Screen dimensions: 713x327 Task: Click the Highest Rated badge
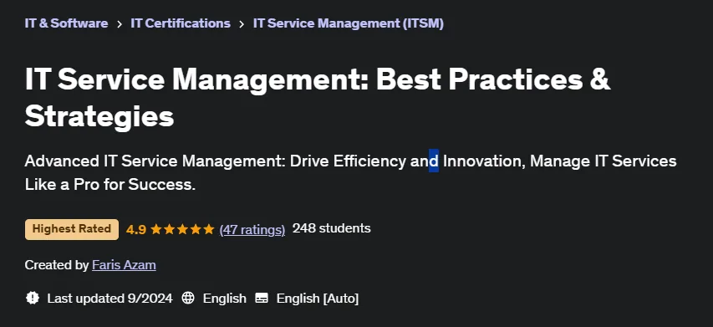click(72, 229)
